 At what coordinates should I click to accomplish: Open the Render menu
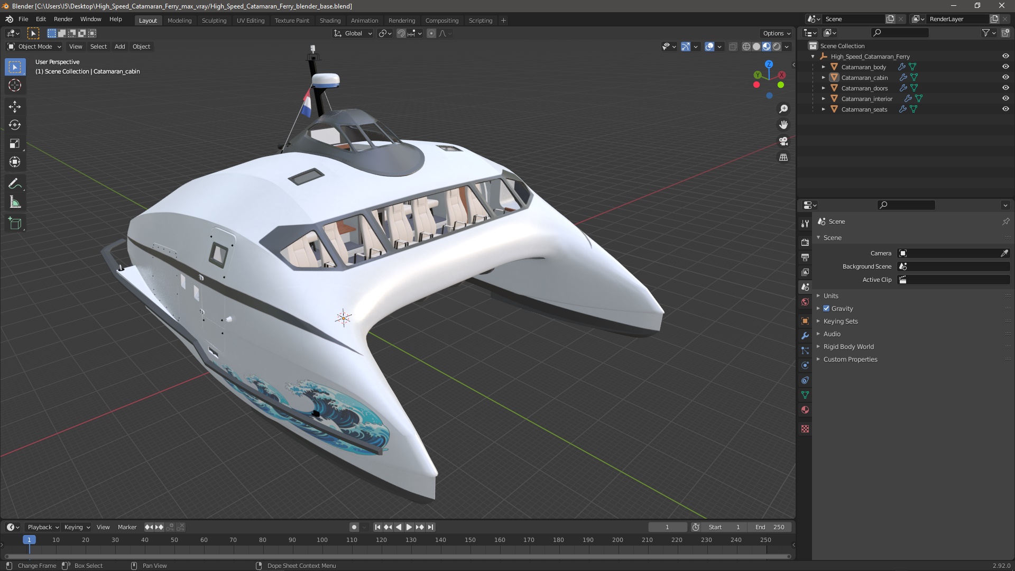click(63, 19)
